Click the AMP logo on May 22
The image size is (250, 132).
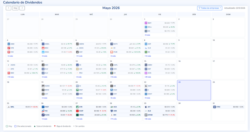point(146,86)
